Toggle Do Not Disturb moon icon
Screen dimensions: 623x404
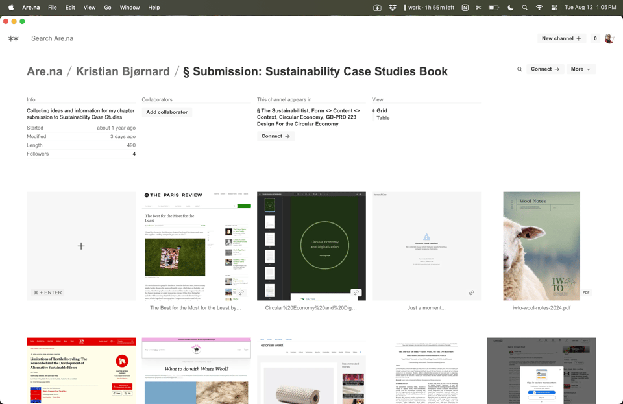tap(511, 8)
